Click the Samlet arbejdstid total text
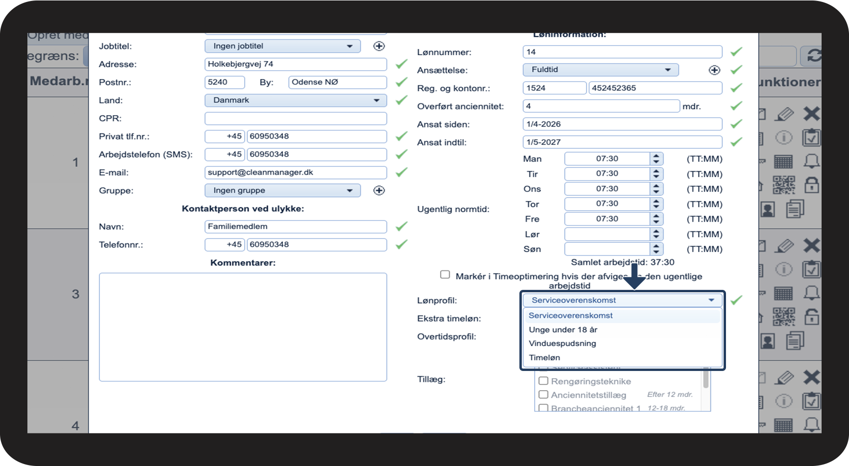Screen dimensions: 849x466 click(x=623, y=263)
